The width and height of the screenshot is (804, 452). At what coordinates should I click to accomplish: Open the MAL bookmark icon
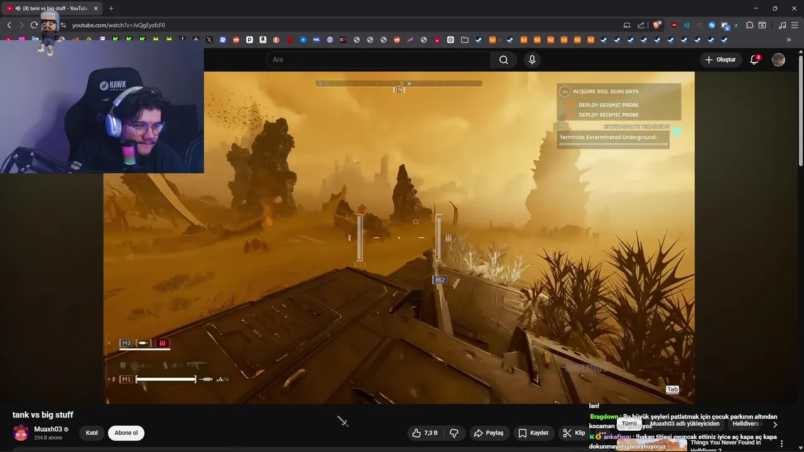pos(317,40)
